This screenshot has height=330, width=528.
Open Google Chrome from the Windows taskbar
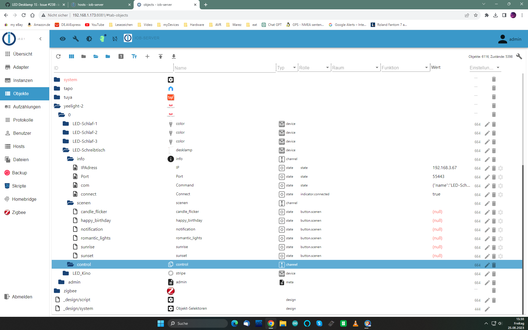(x=271, y=323)
